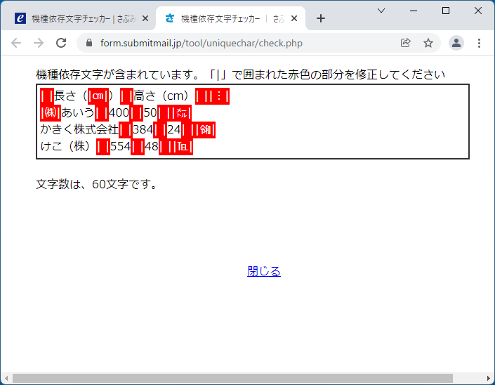This screenshot has width=495, height=385.
Task: Click the browser forward arrow button
Action: point(39,43)
